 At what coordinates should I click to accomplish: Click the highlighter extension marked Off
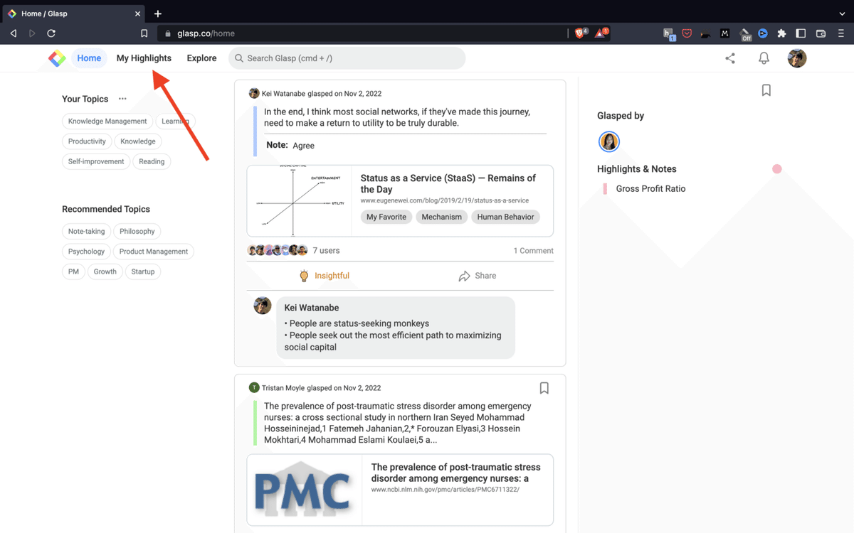(x=745, y=33)
